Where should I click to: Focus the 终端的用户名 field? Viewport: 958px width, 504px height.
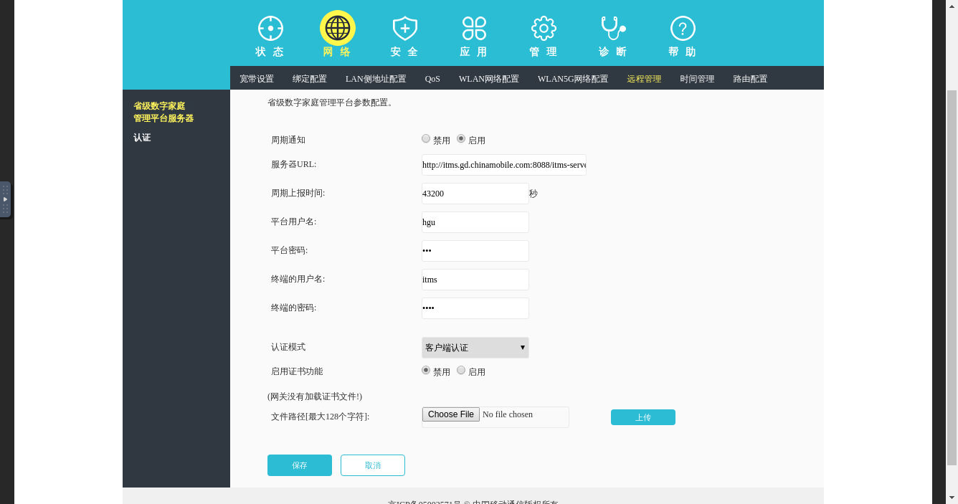pyautogui.click(x=475, y=280)
